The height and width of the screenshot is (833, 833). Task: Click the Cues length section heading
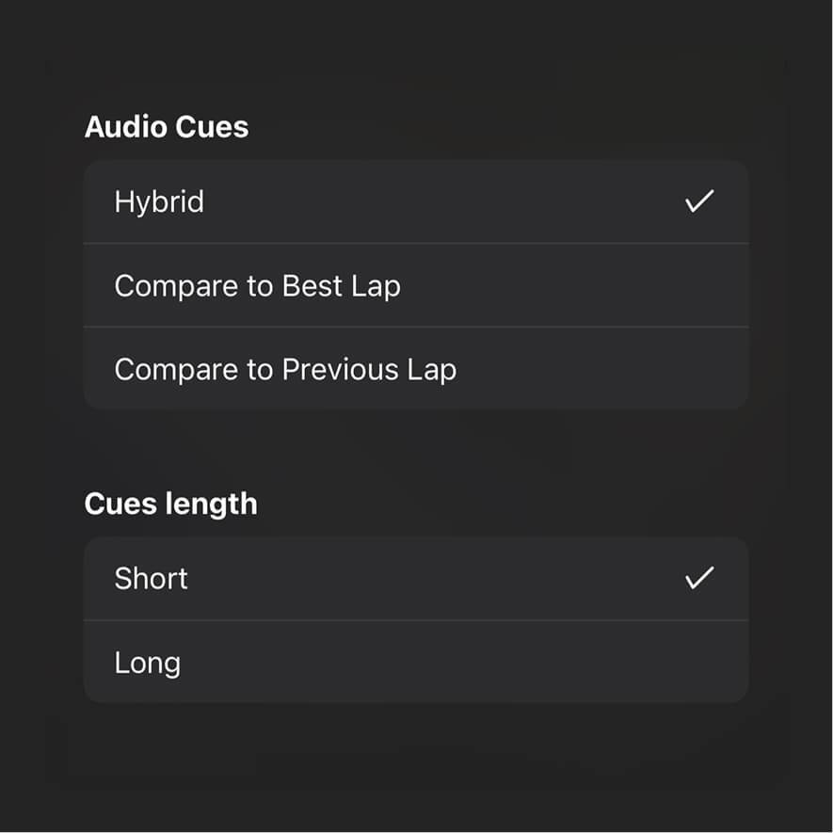coord(170,504)
